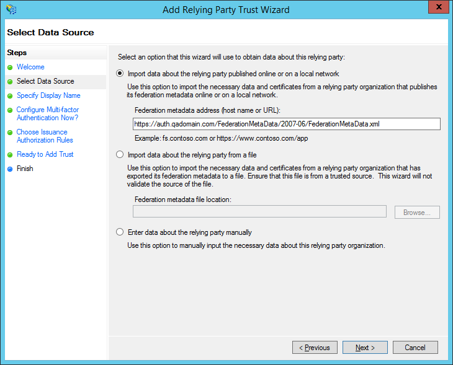
Task: Open the Specify Display Name step
Action: click(x=48, y=95)
